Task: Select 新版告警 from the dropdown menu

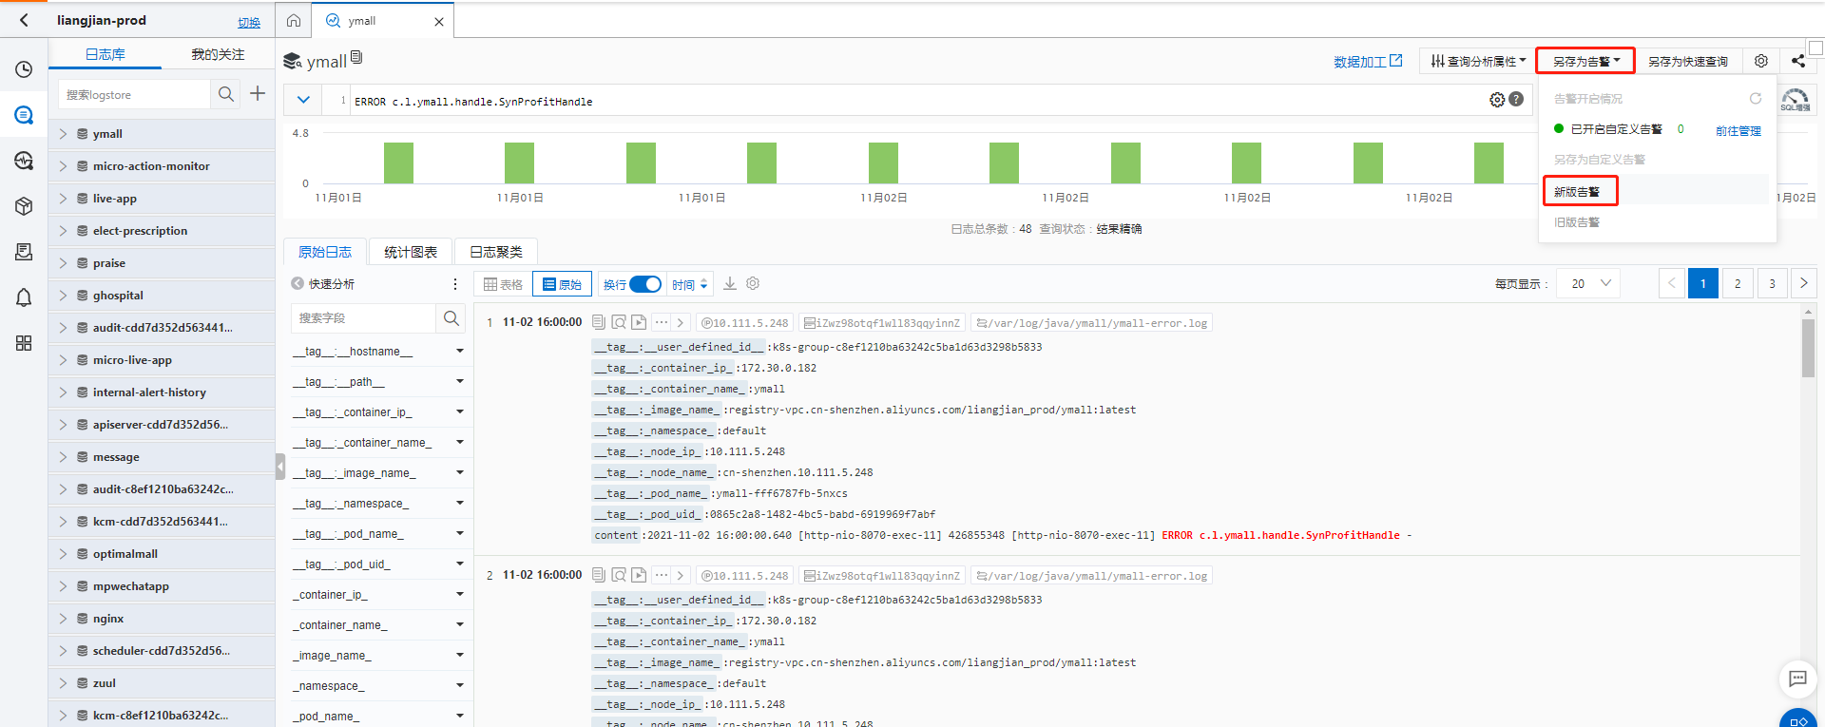Action: pyautogui.click(x=1578, y=192)
